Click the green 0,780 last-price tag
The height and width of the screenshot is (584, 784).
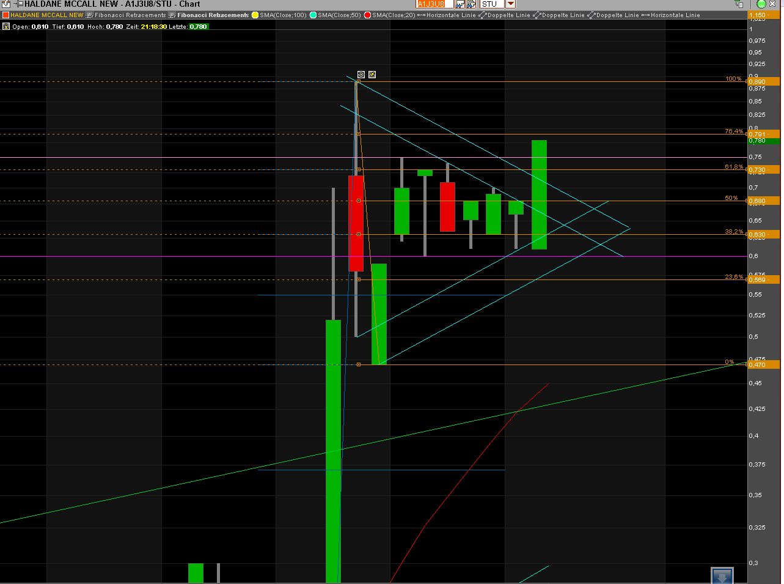(764, 141)
